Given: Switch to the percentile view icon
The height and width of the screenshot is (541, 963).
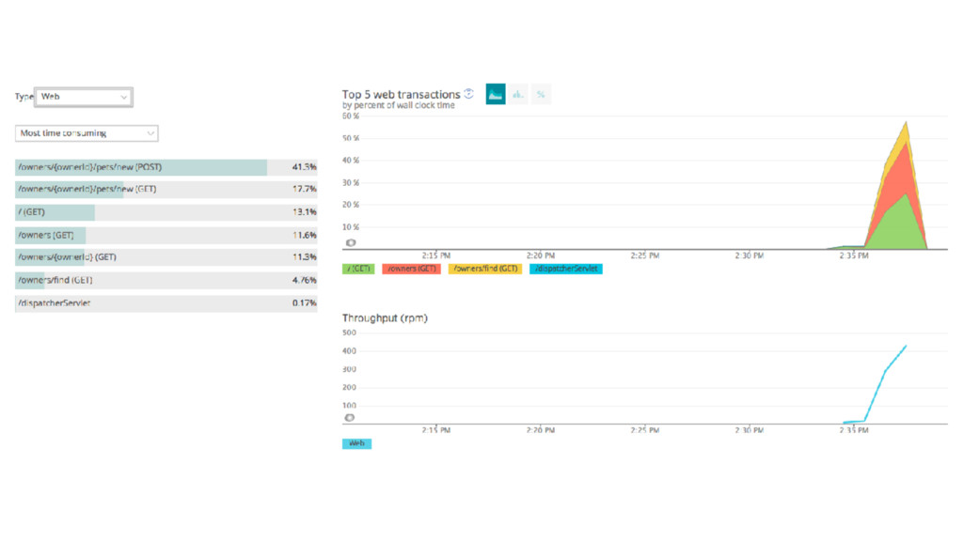Looking at the screenshot, I should click(x=541, y=94).
